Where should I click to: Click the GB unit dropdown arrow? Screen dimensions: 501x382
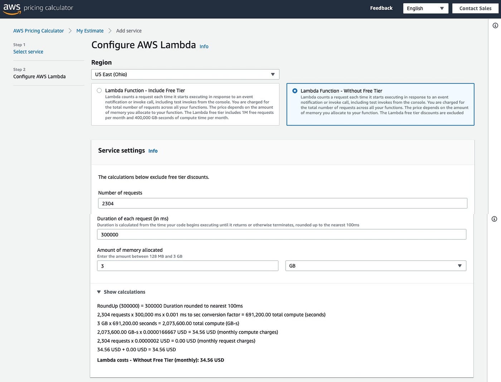tap(459, 266)
